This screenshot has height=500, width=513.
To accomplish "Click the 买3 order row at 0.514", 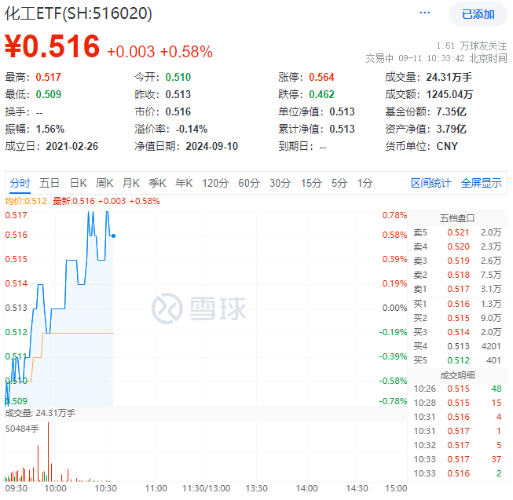I will point(457,332).
